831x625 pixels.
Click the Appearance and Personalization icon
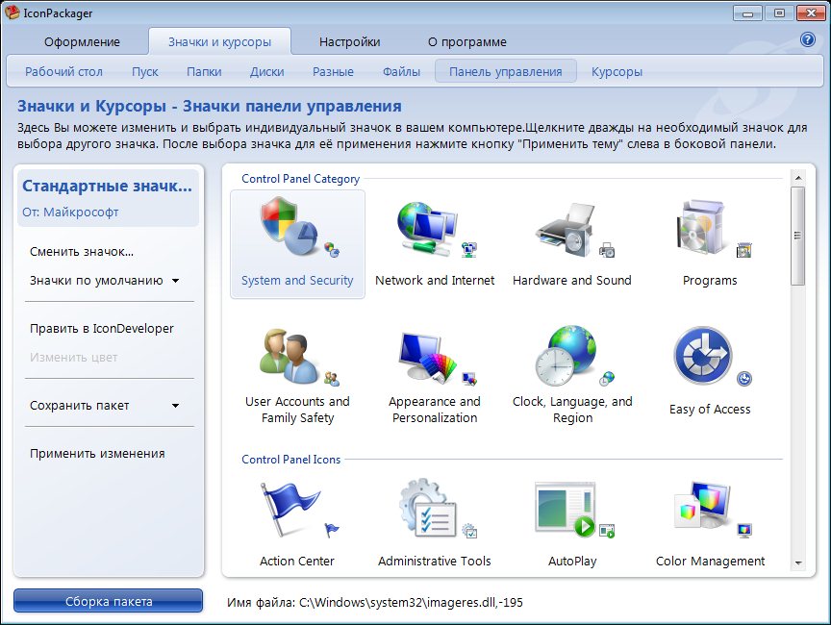point(434,356)
